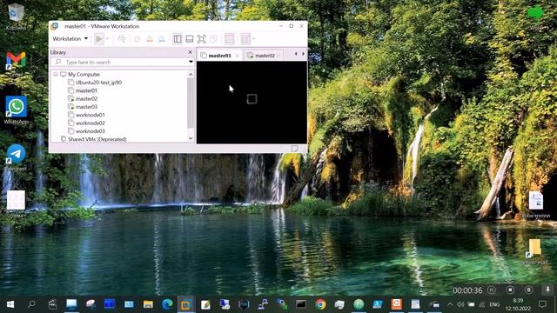The image size is (557, 313).
Task: Launch Microsoft Edge from the taskbar
Action: pos(167,304)
